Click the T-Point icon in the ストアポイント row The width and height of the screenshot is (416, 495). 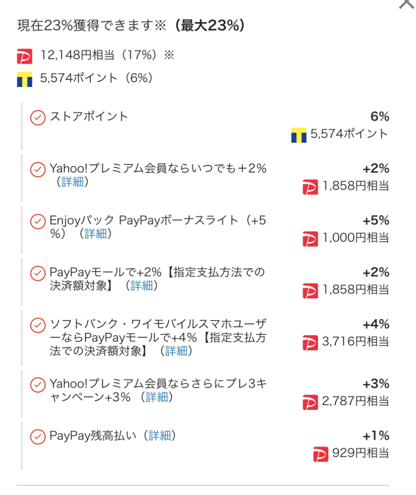[x=299, y=135]
